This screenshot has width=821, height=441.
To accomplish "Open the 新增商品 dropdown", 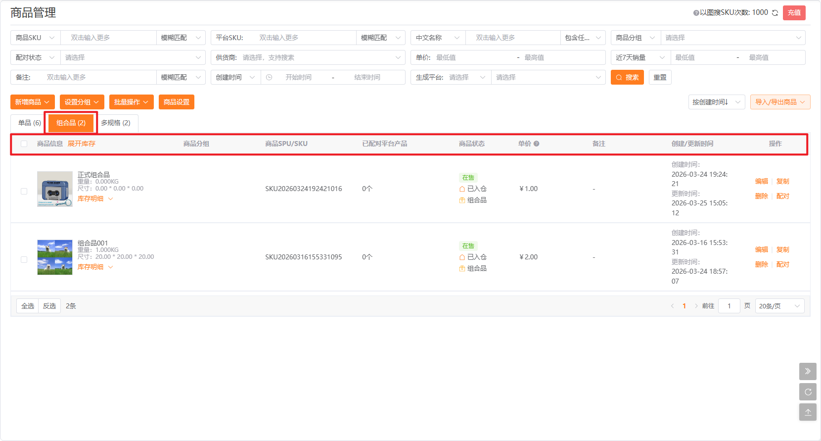I will [x=32, y=102].
